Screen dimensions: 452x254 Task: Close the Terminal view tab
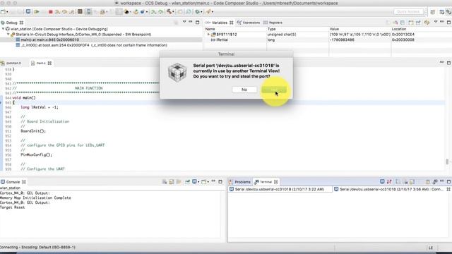[276, 182]
